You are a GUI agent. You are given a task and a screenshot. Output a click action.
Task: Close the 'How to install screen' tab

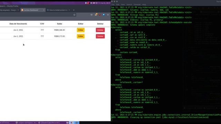click(x=69, y=10)
